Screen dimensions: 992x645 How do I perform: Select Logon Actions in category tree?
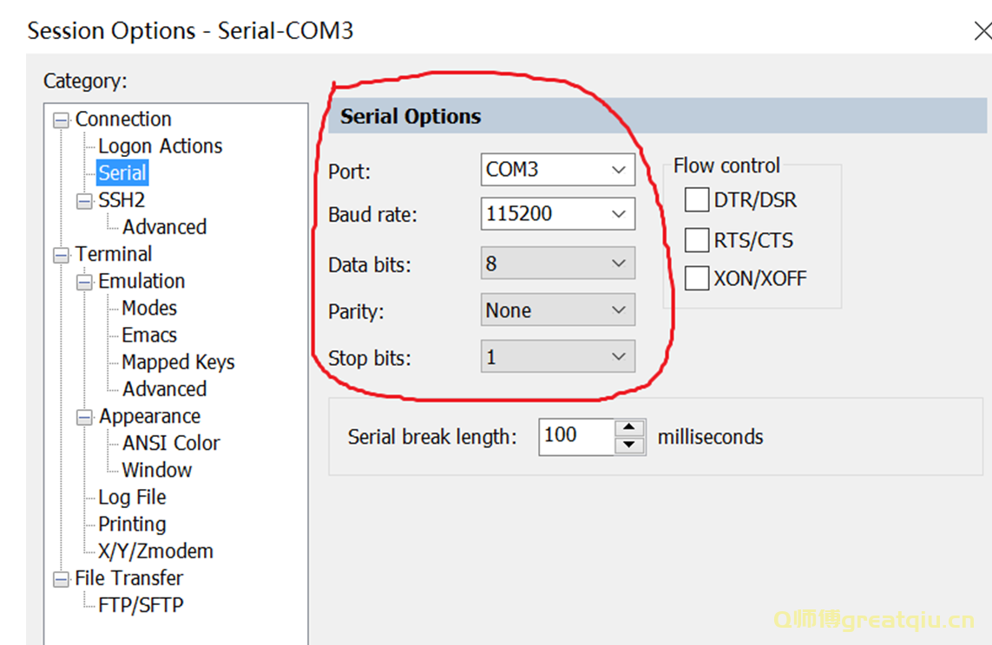pos(160,147)
